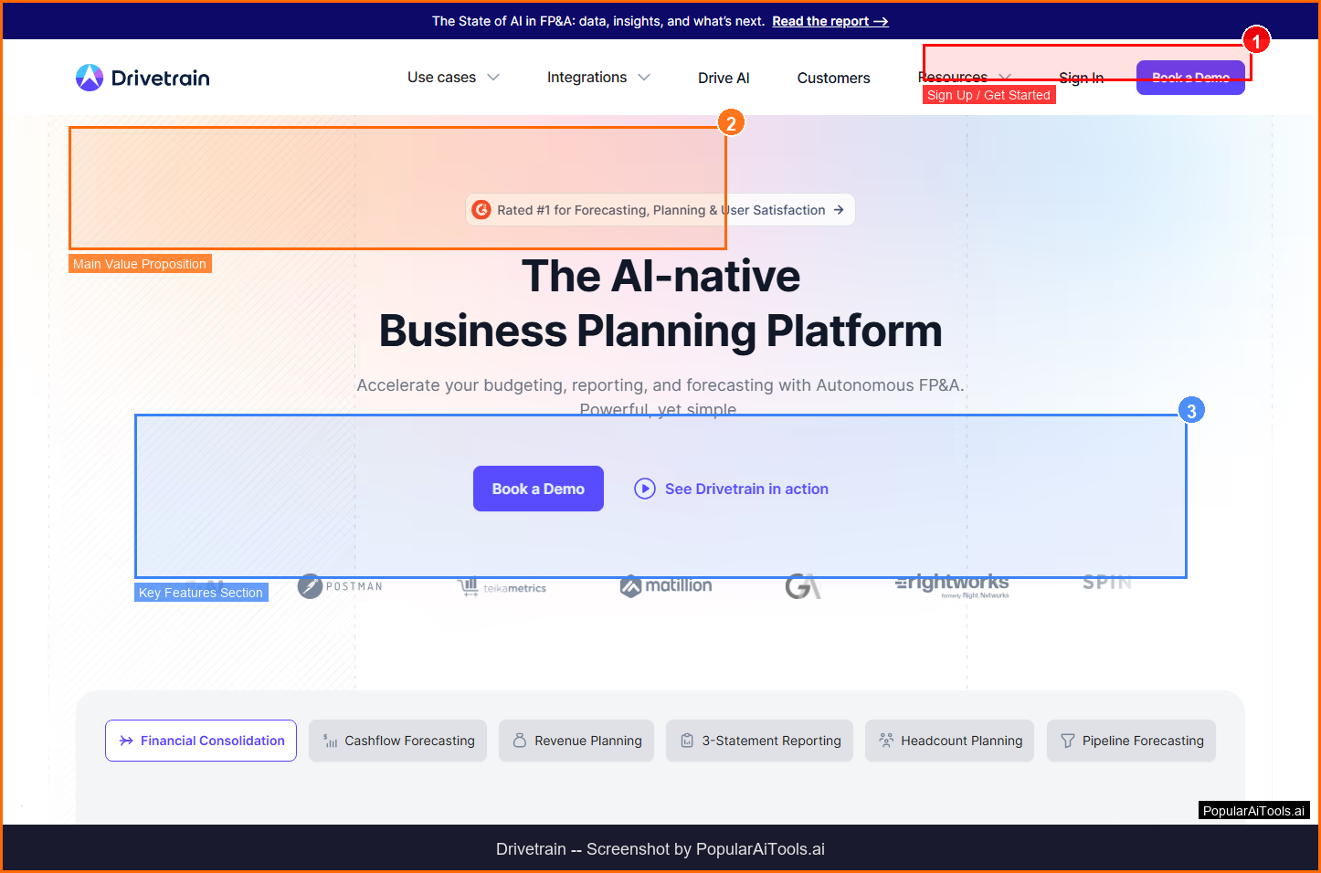
Task: Expand the Use cases dropdown chevron
Action: 493,78
